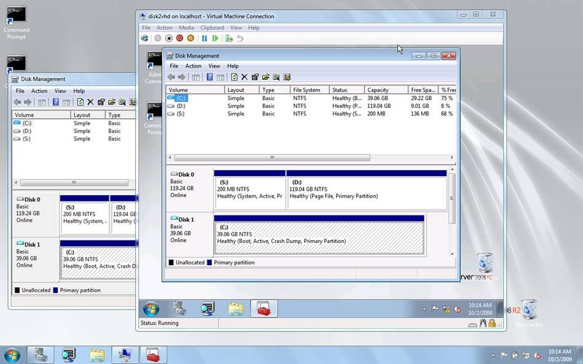Open the View menu in host Disk Management
This screenshot has width=583, height=364.
click(x=60, y=91)
